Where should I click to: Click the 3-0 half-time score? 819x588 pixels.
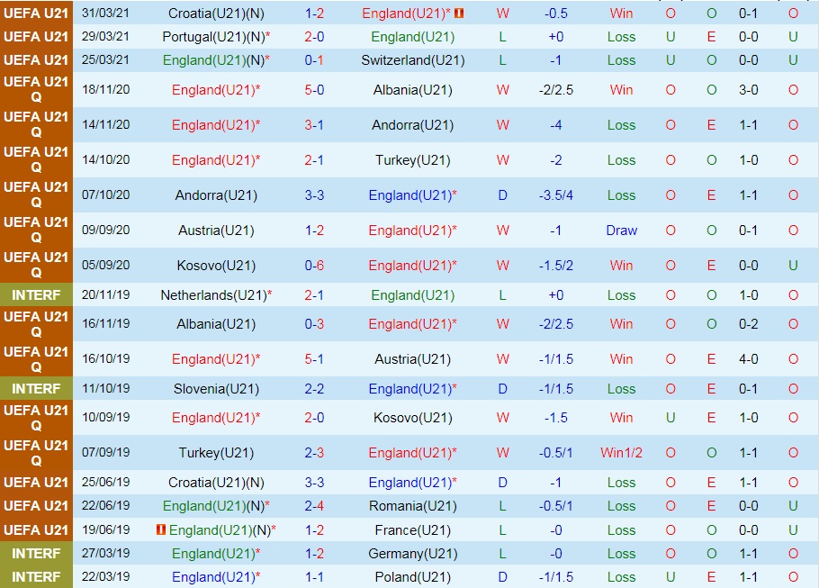(x=749, y=90)
